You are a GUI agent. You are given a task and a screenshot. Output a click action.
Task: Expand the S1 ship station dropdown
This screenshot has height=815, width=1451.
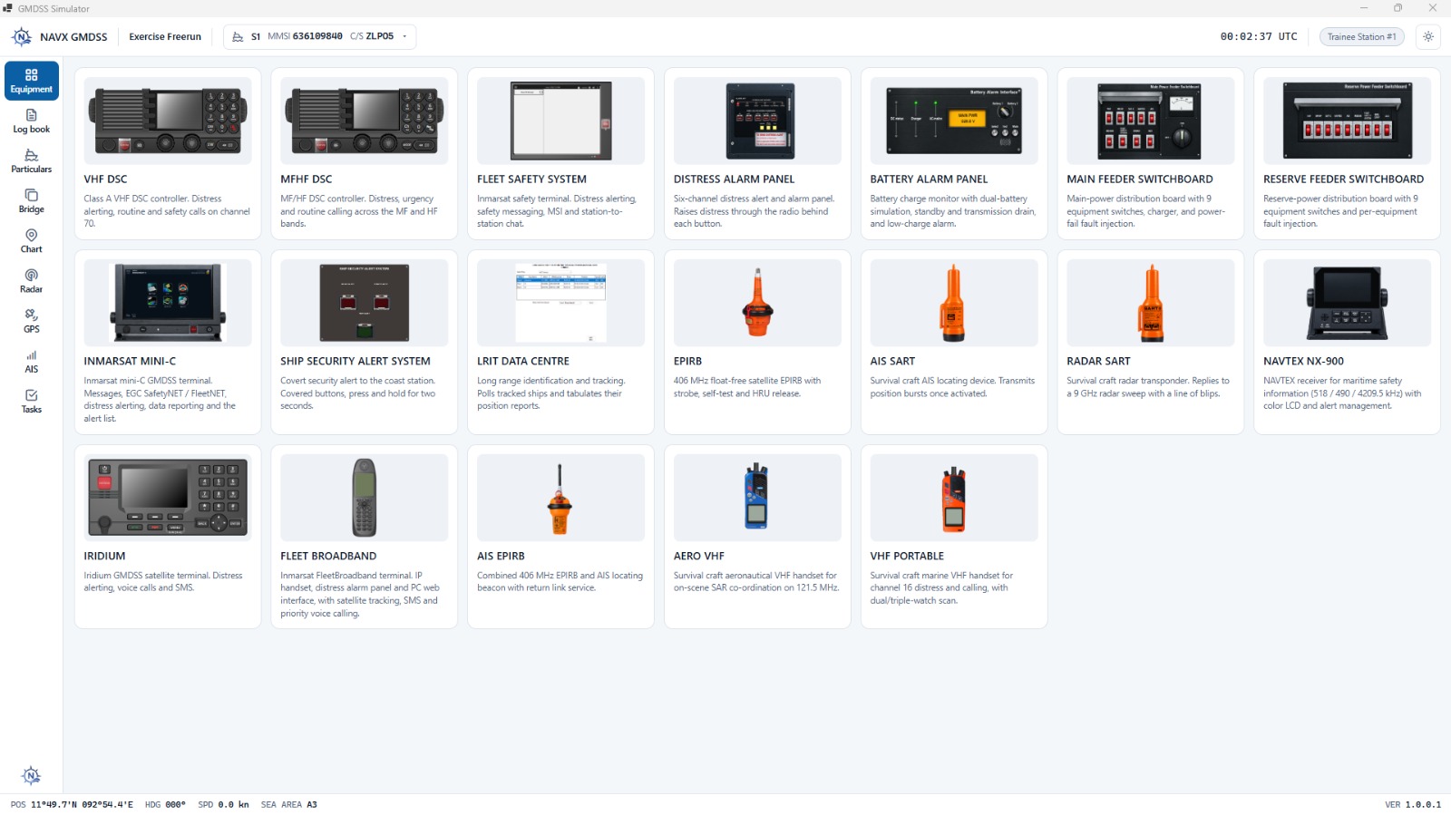pos(320,37)
